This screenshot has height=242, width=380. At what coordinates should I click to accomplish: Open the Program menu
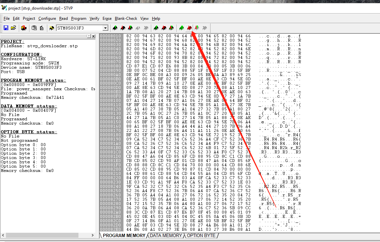[78, 19]
